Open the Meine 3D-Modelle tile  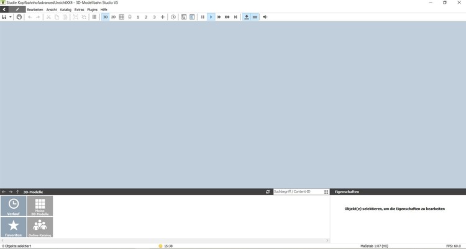(40, 206)
